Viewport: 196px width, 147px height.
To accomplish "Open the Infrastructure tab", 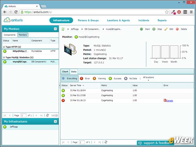I will (61, 20).
